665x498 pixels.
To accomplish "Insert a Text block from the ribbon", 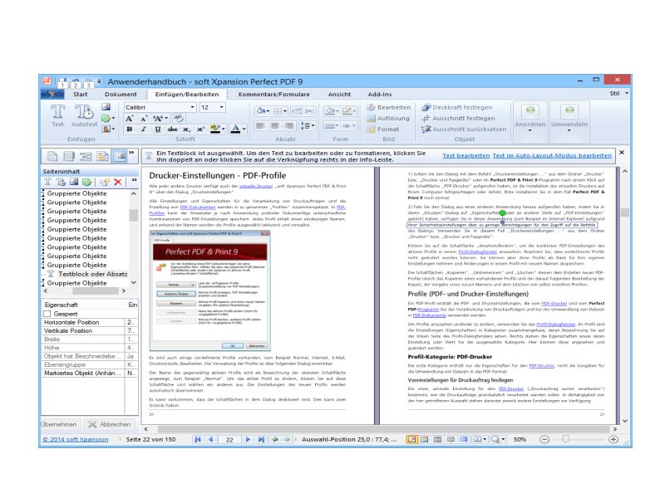I will point(57,115).
